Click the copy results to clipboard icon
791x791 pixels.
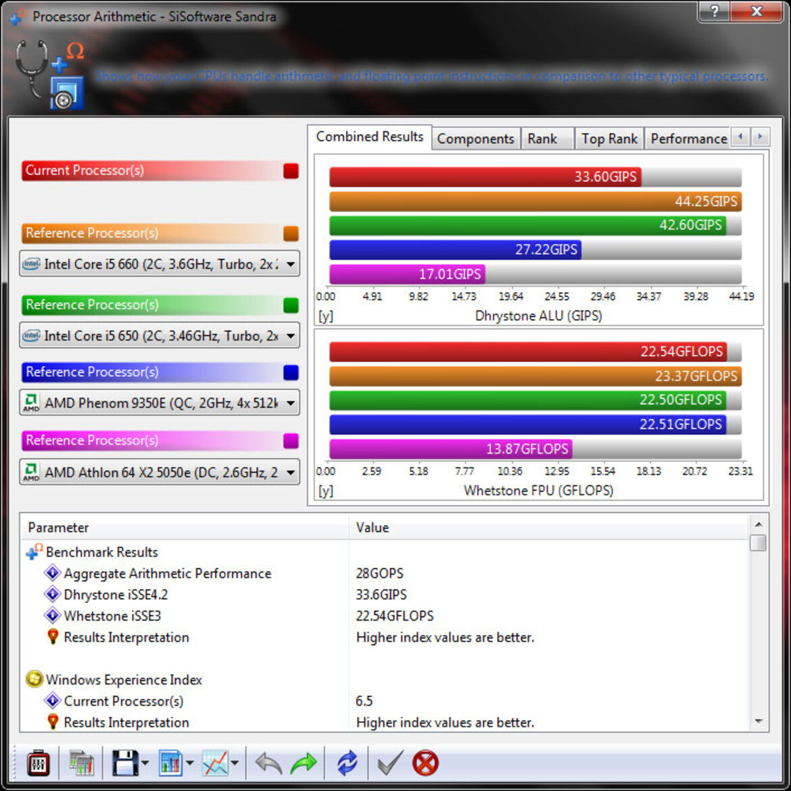pos(81,763)
